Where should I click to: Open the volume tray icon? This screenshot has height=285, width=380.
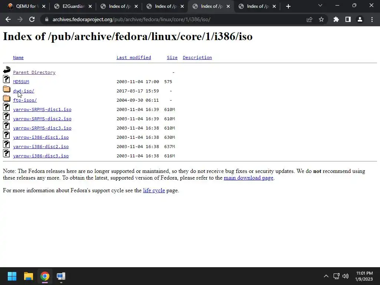345,276
